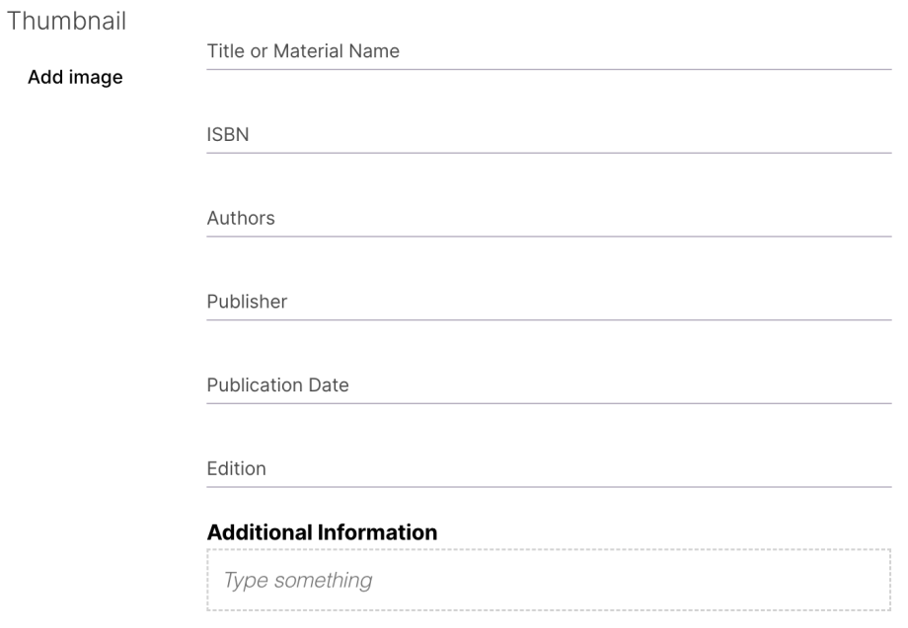Click the Authors label text
Viewport: 908px width, 628px height.
click(241, 219)
